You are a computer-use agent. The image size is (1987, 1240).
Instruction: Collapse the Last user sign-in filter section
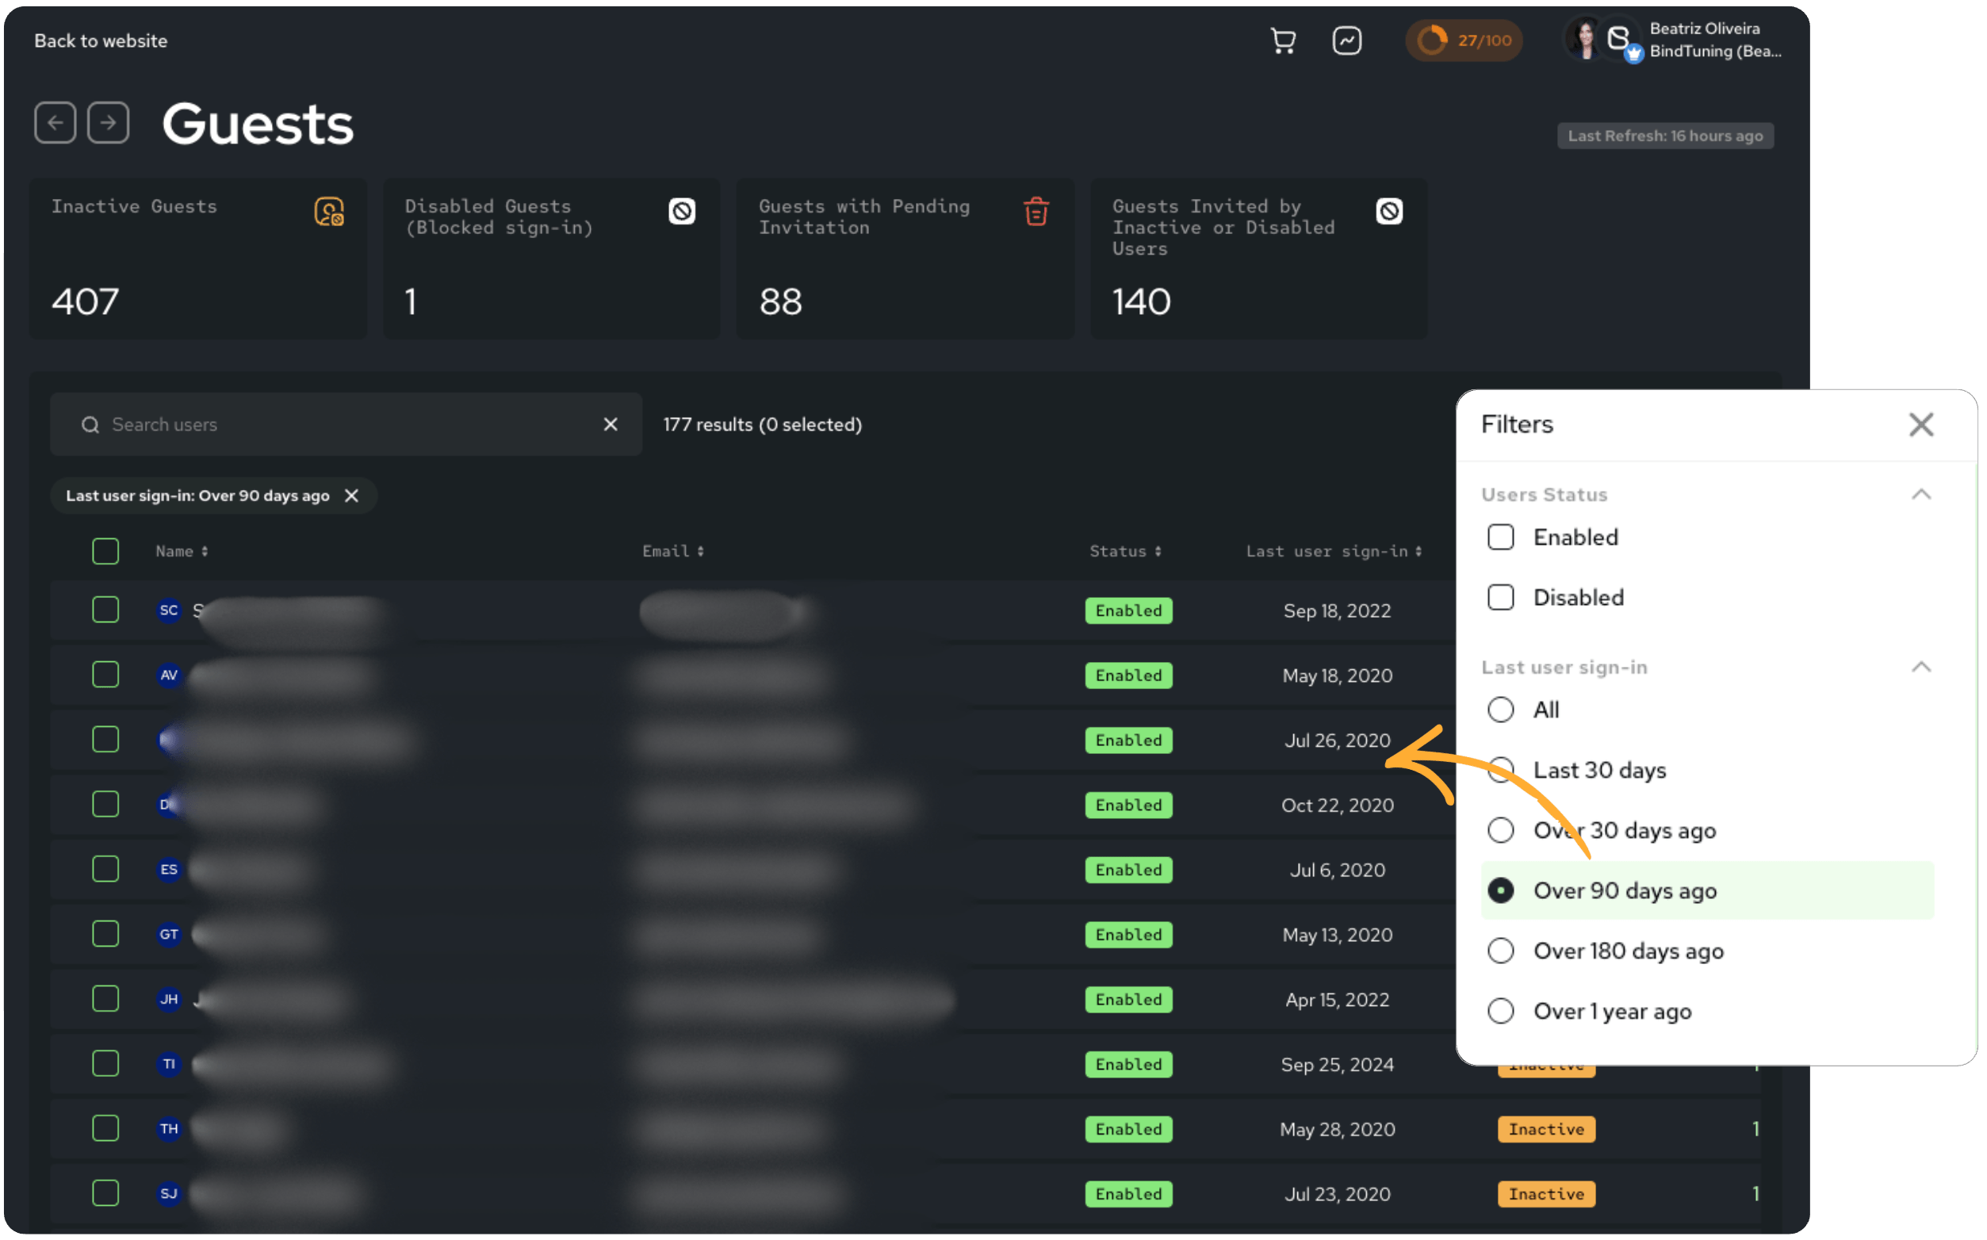coord(1922,667)
